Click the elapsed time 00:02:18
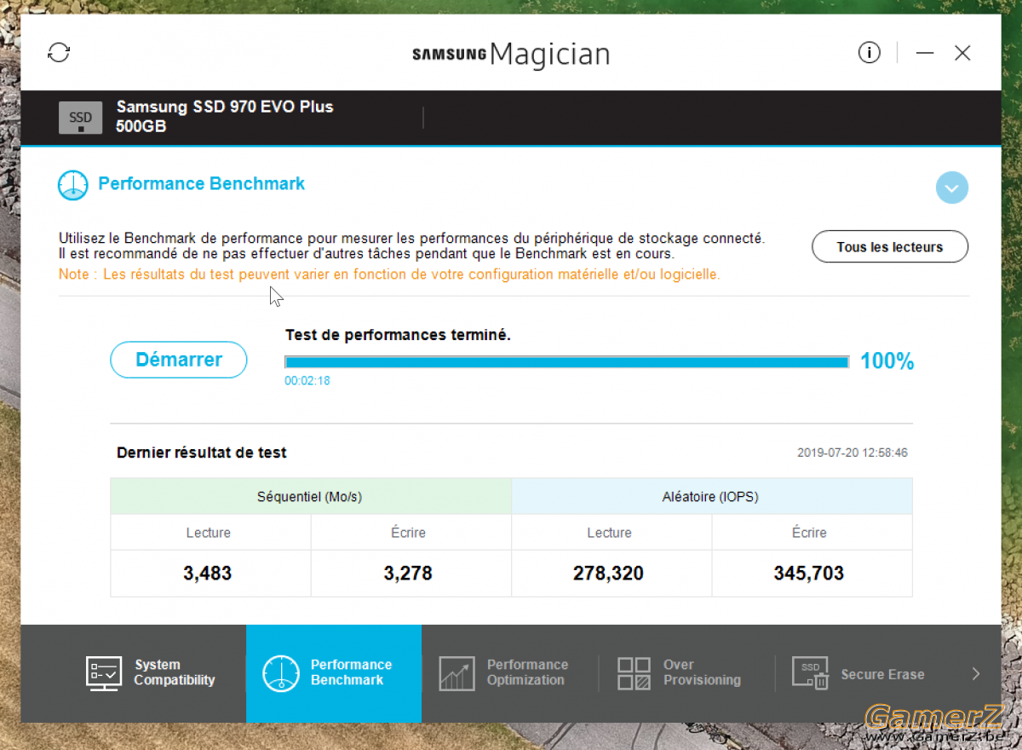The image size is (1022, 750). 307,381
